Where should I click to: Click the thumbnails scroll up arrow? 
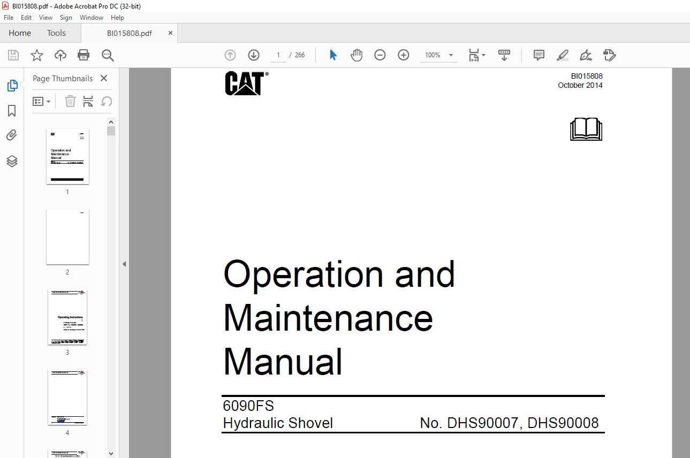pos(111,122)
